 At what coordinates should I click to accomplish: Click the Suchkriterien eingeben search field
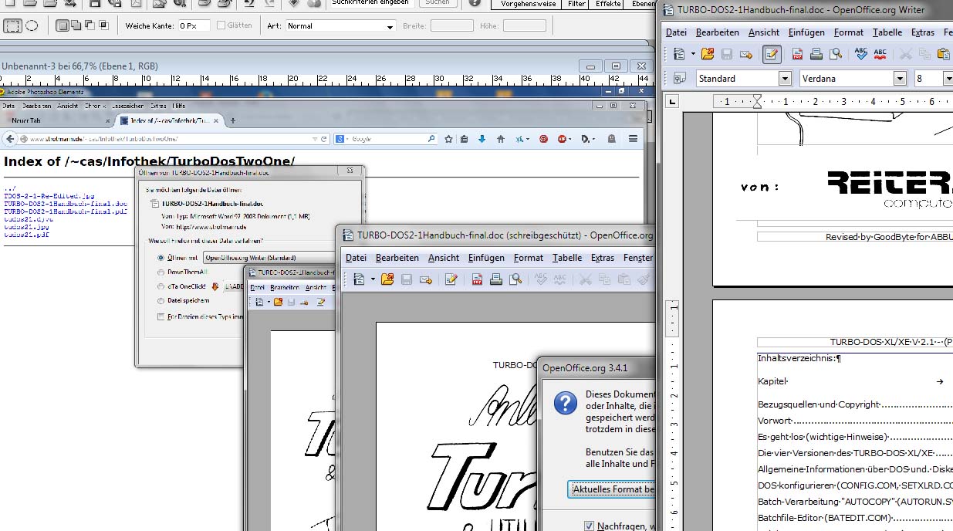[x=371, y=2]
